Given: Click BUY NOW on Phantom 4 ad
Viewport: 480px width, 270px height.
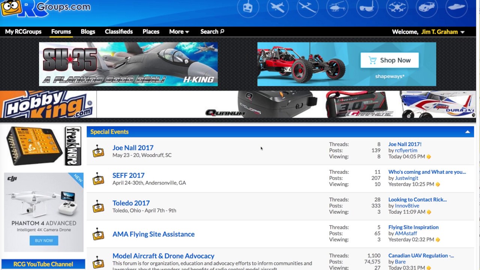Looking at the screenshot, I should (x=44, y=240).
